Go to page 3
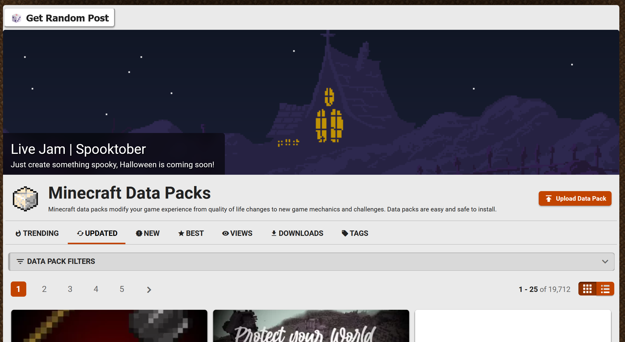This screenshot has width=625, height=342. (70, 289)
